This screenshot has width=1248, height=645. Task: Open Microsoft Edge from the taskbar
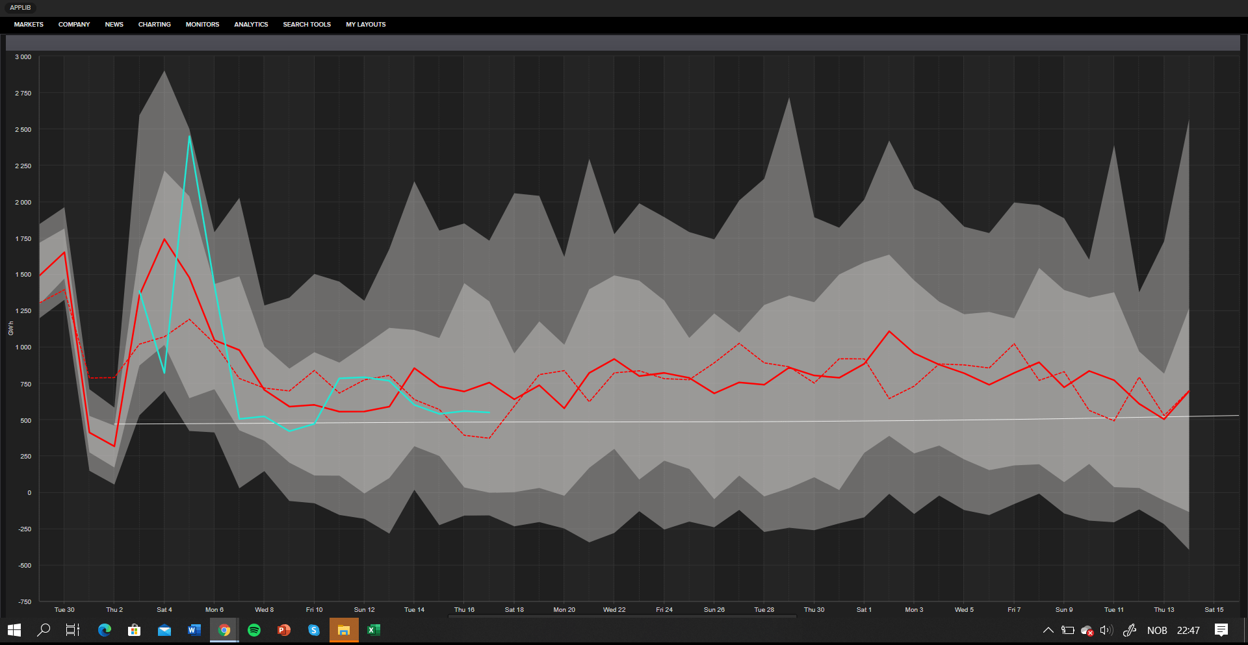click(x=105, y=630)
